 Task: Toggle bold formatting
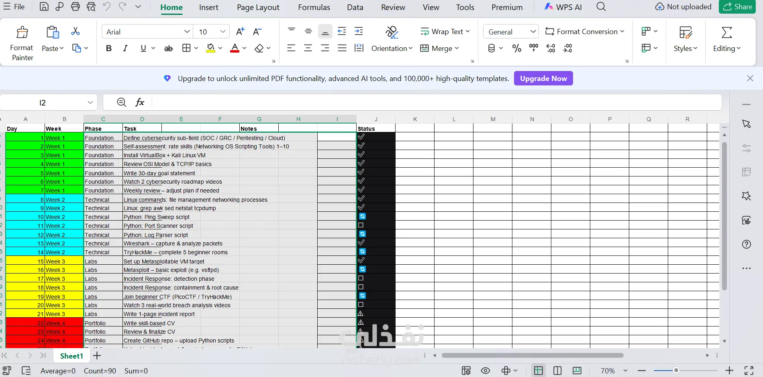[x=108, y=49]
